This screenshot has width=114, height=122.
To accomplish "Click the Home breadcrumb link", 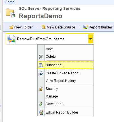I will 10,2.
